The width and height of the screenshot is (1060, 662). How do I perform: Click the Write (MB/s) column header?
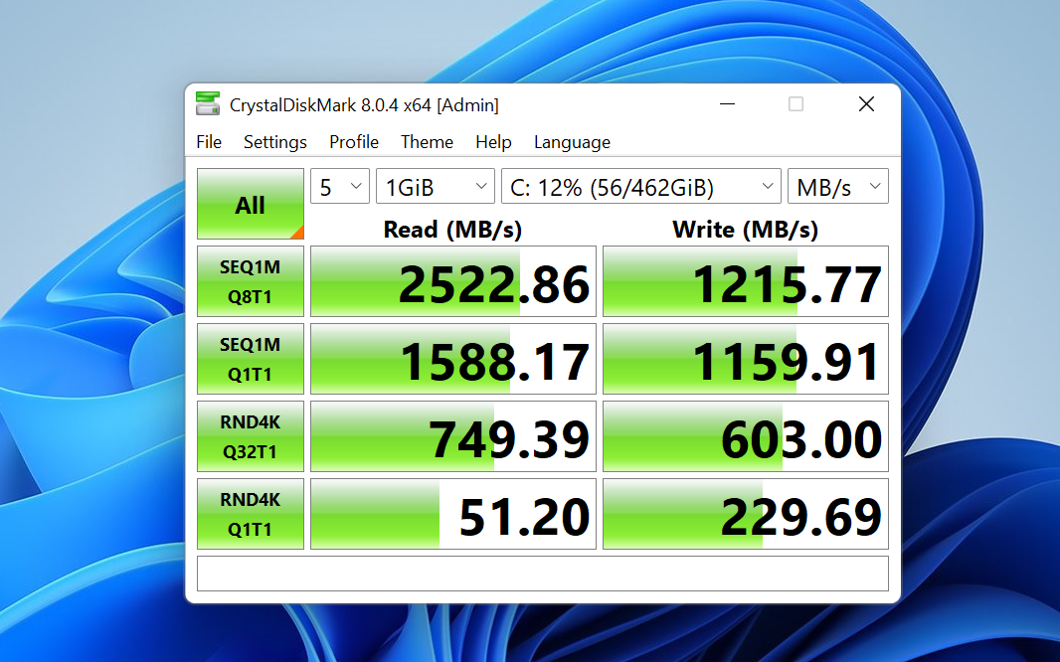pyautogui.click(x=745, y=229)
